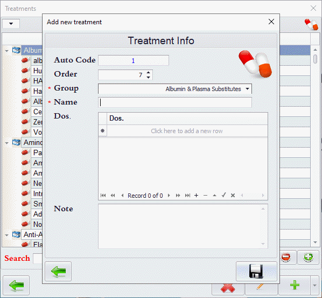Click the green plus add button in Treatments window
This screenshot has height=298, width=322.
(x=295, y=285)
